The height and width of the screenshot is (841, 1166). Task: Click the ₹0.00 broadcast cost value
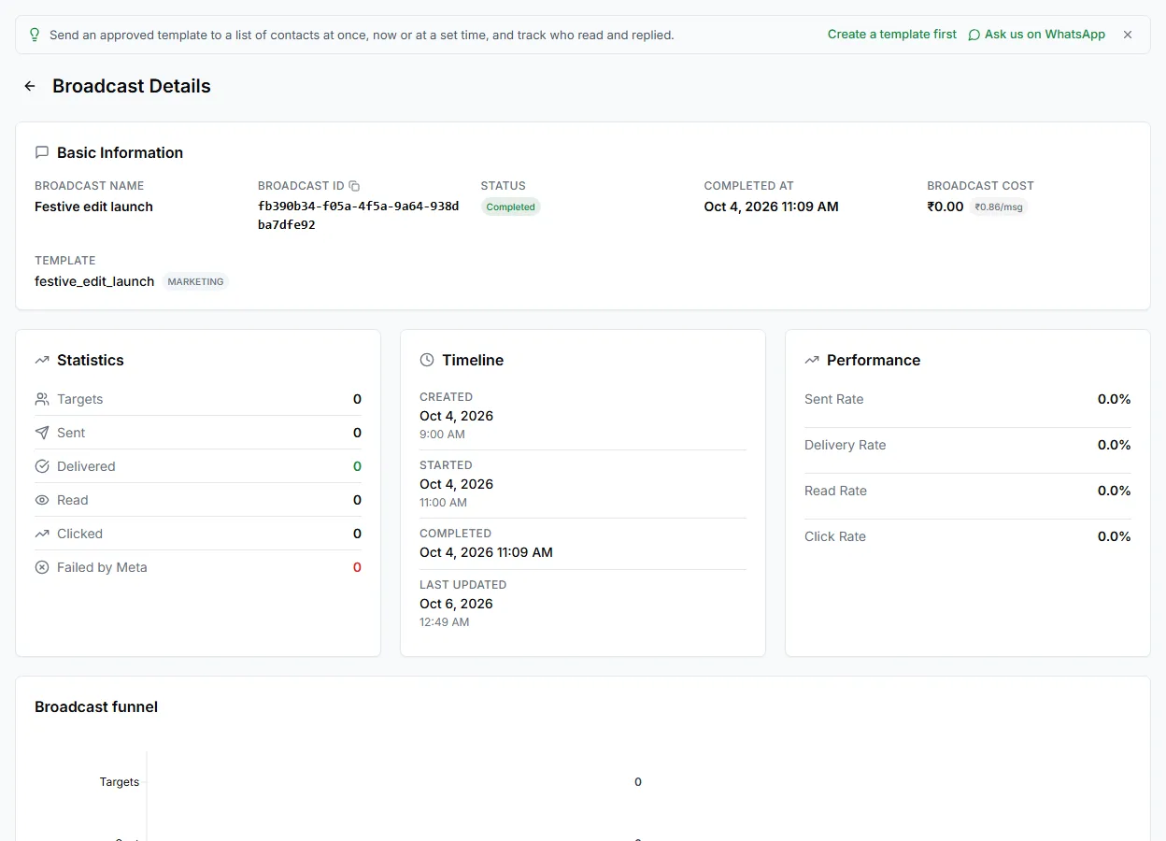coord(946,207)
